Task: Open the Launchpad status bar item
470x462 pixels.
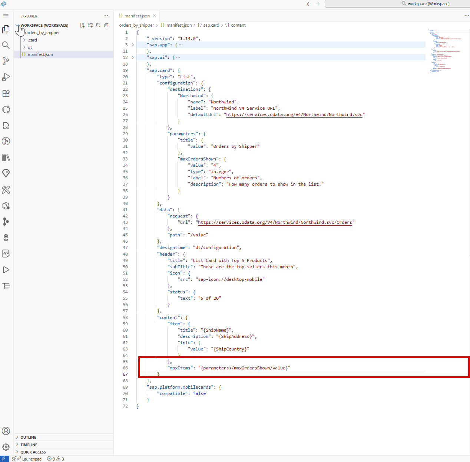Action: coord(27,459)
